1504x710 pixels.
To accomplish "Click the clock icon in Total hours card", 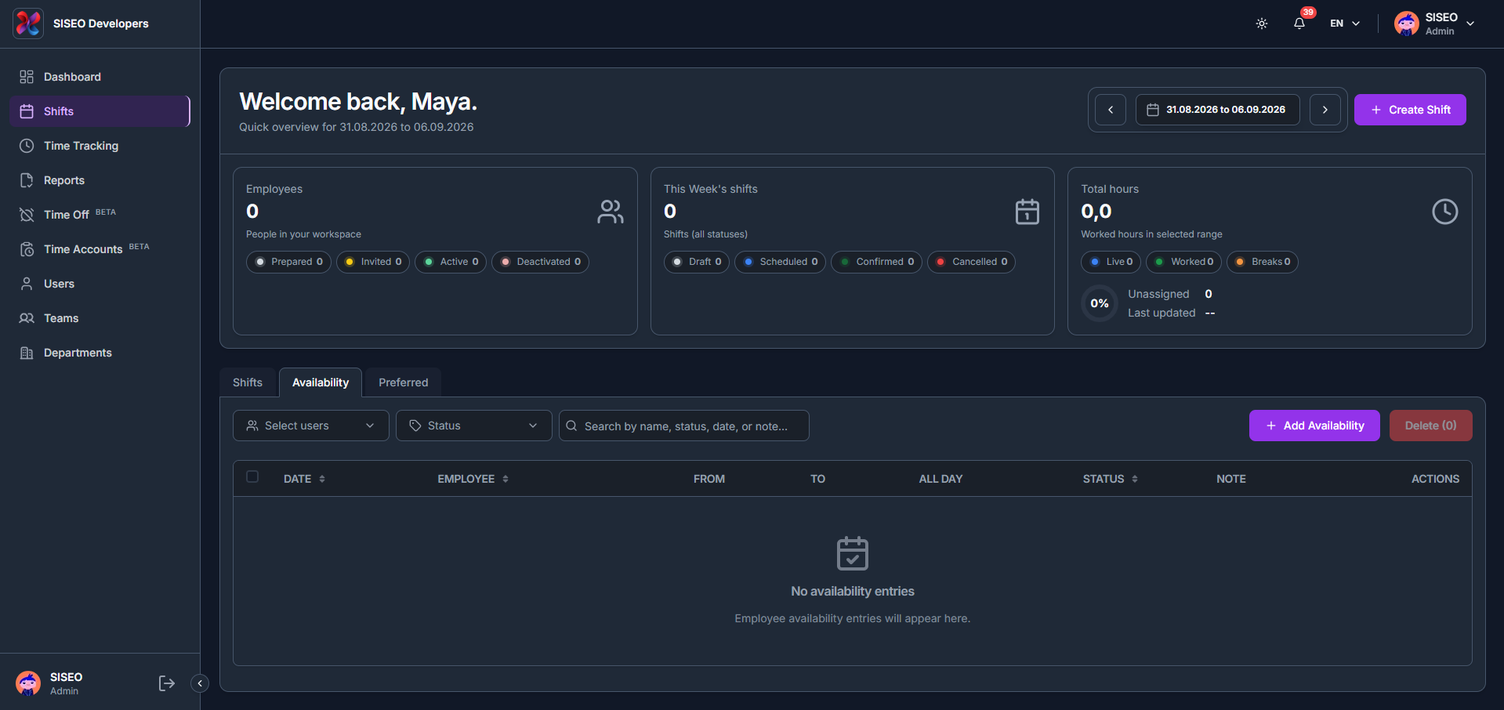I will (1445, 212).
